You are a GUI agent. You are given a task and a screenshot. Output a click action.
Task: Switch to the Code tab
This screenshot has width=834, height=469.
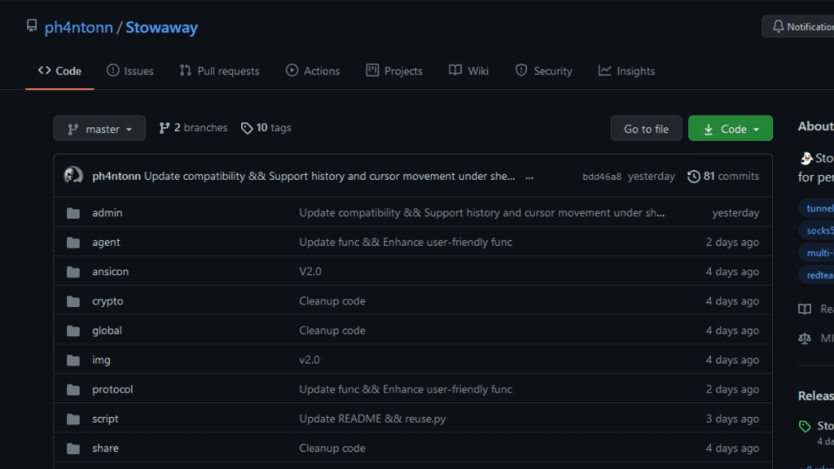coord(59,71)
